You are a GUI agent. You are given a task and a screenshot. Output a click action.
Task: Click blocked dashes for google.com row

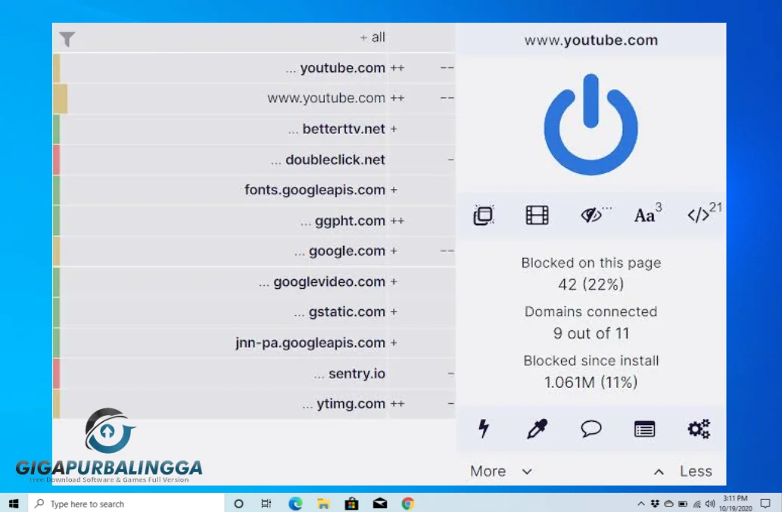tap(447, 251)
